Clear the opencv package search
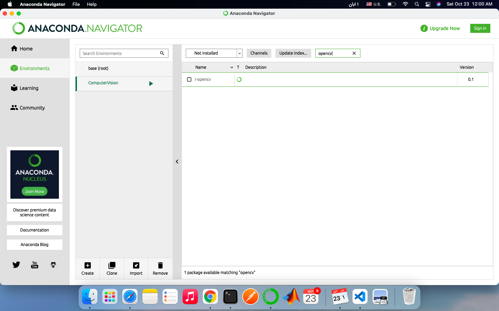The image size is (499, 311). [x=354, y=53]
